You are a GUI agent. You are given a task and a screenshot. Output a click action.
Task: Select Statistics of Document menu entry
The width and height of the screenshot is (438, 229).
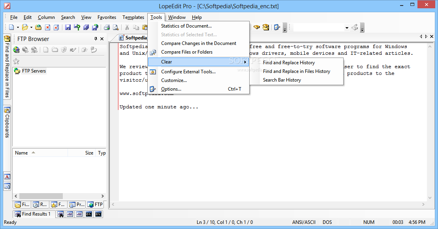click(x=199, y=26)
